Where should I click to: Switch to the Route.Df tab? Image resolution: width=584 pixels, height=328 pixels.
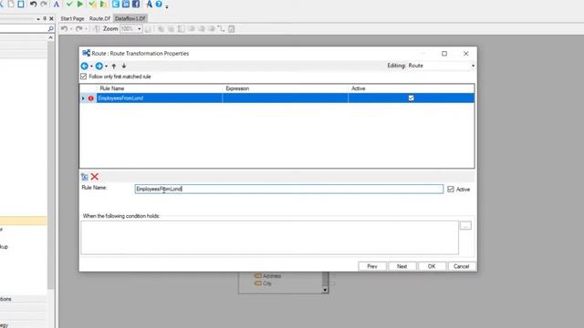pos(99,18)
